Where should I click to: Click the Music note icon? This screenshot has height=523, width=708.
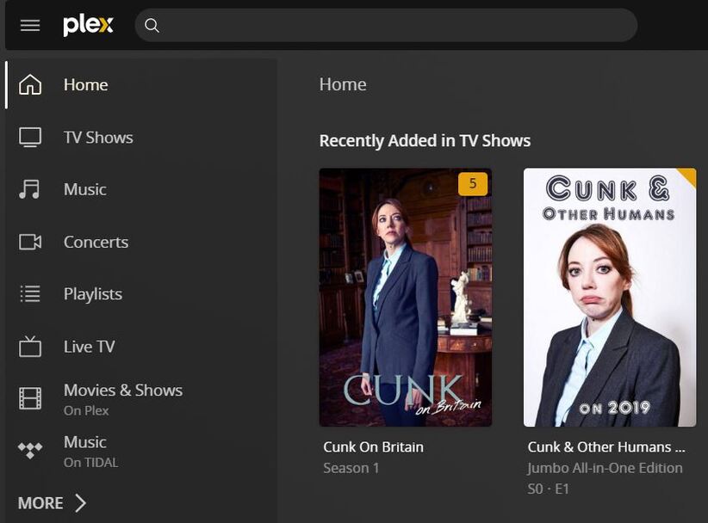[x=29, y=189]
